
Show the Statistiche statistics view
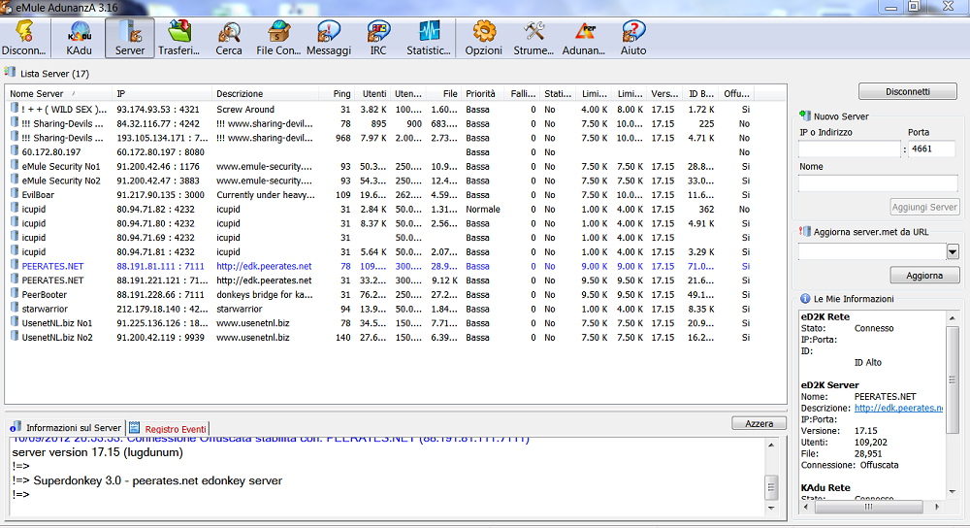click(428, 39)
